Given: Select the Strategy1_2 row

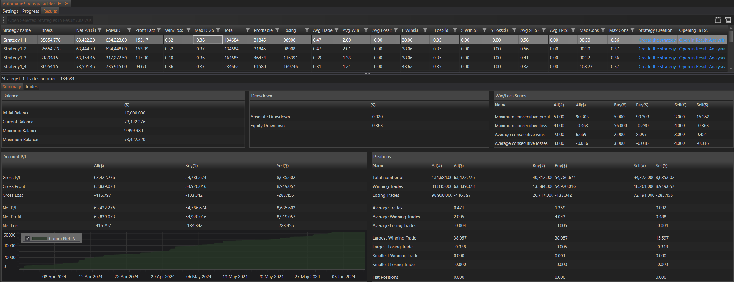Looking at the screenshot, I should (x=15, y=49).
